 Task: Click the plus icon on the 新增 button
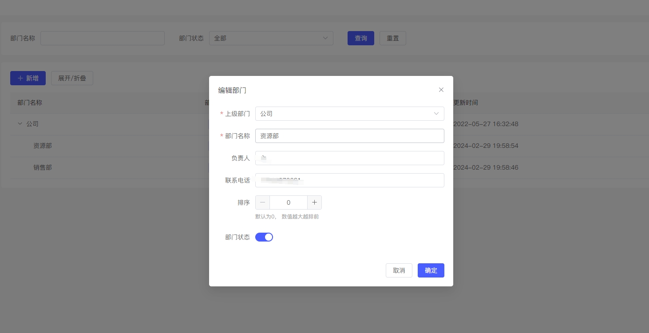21,78
